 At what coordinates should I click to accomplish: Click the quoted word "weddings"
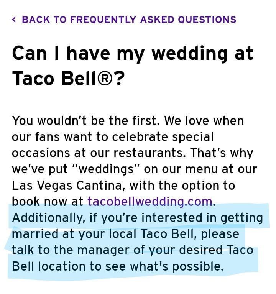coord(106,169)
